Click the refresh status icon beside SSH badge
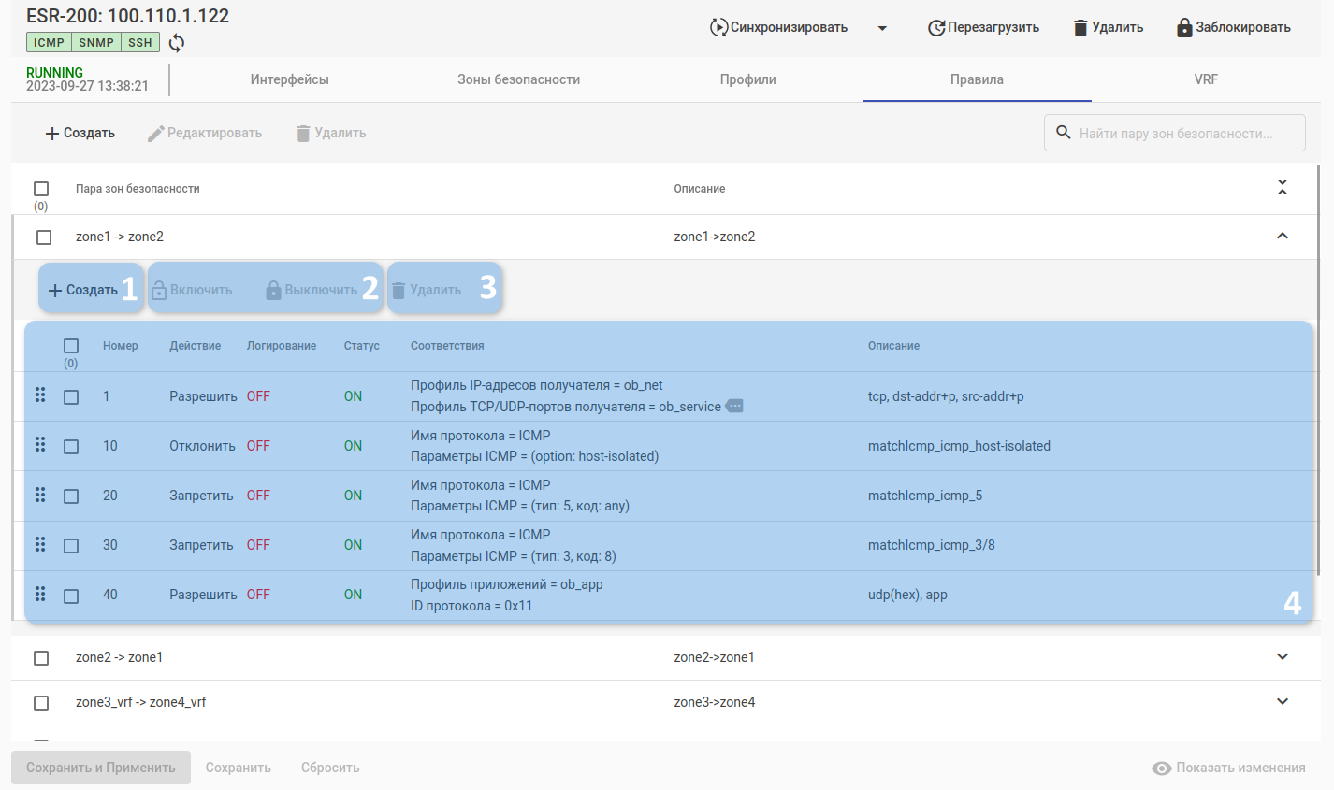Screen dimensions: 1334x790 177,43
